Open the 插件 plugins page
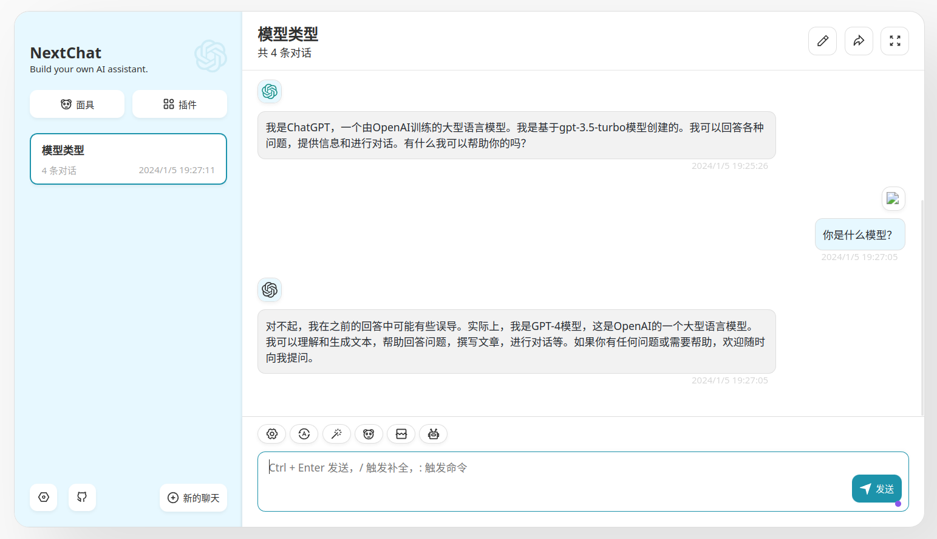This screenshot has height=539, width=937. [x=180, y=105]
